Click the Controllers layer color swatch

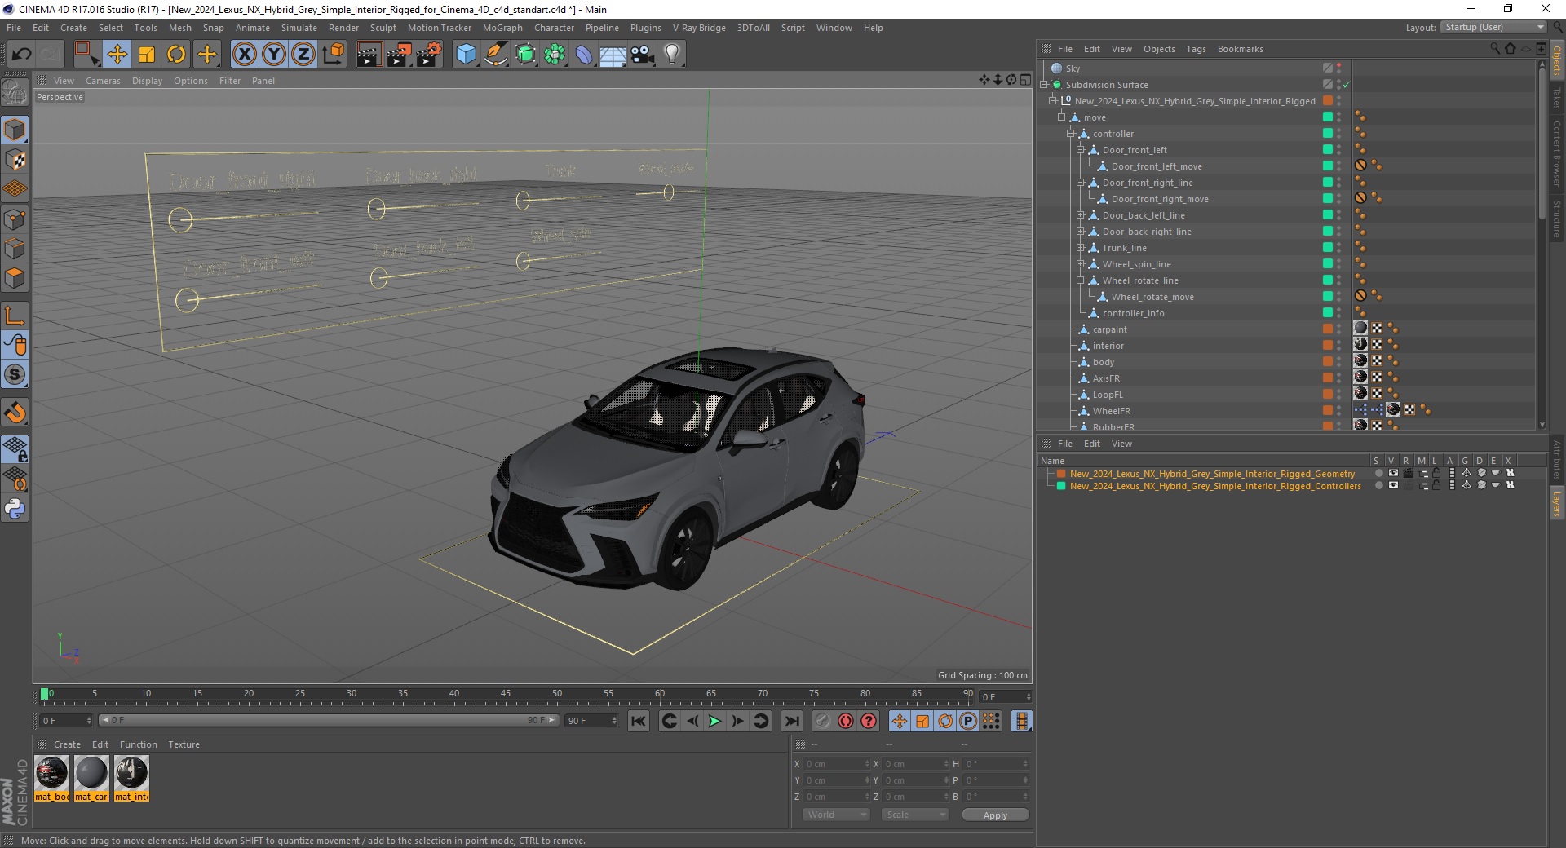pos(1061,486)
